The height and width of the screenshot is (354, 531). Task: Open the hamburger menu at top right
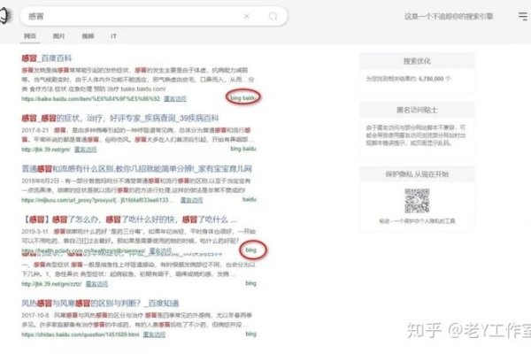click(523, 16)
